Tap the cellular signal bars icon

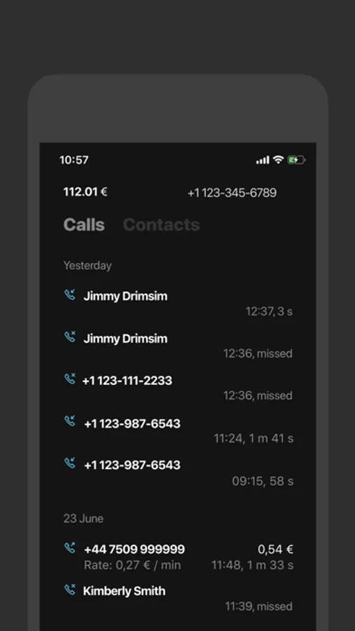click(263, 160)
